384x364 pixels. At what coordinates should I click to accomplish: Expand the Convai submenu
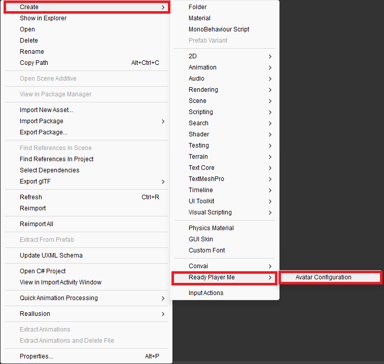(x=198, y=266)
